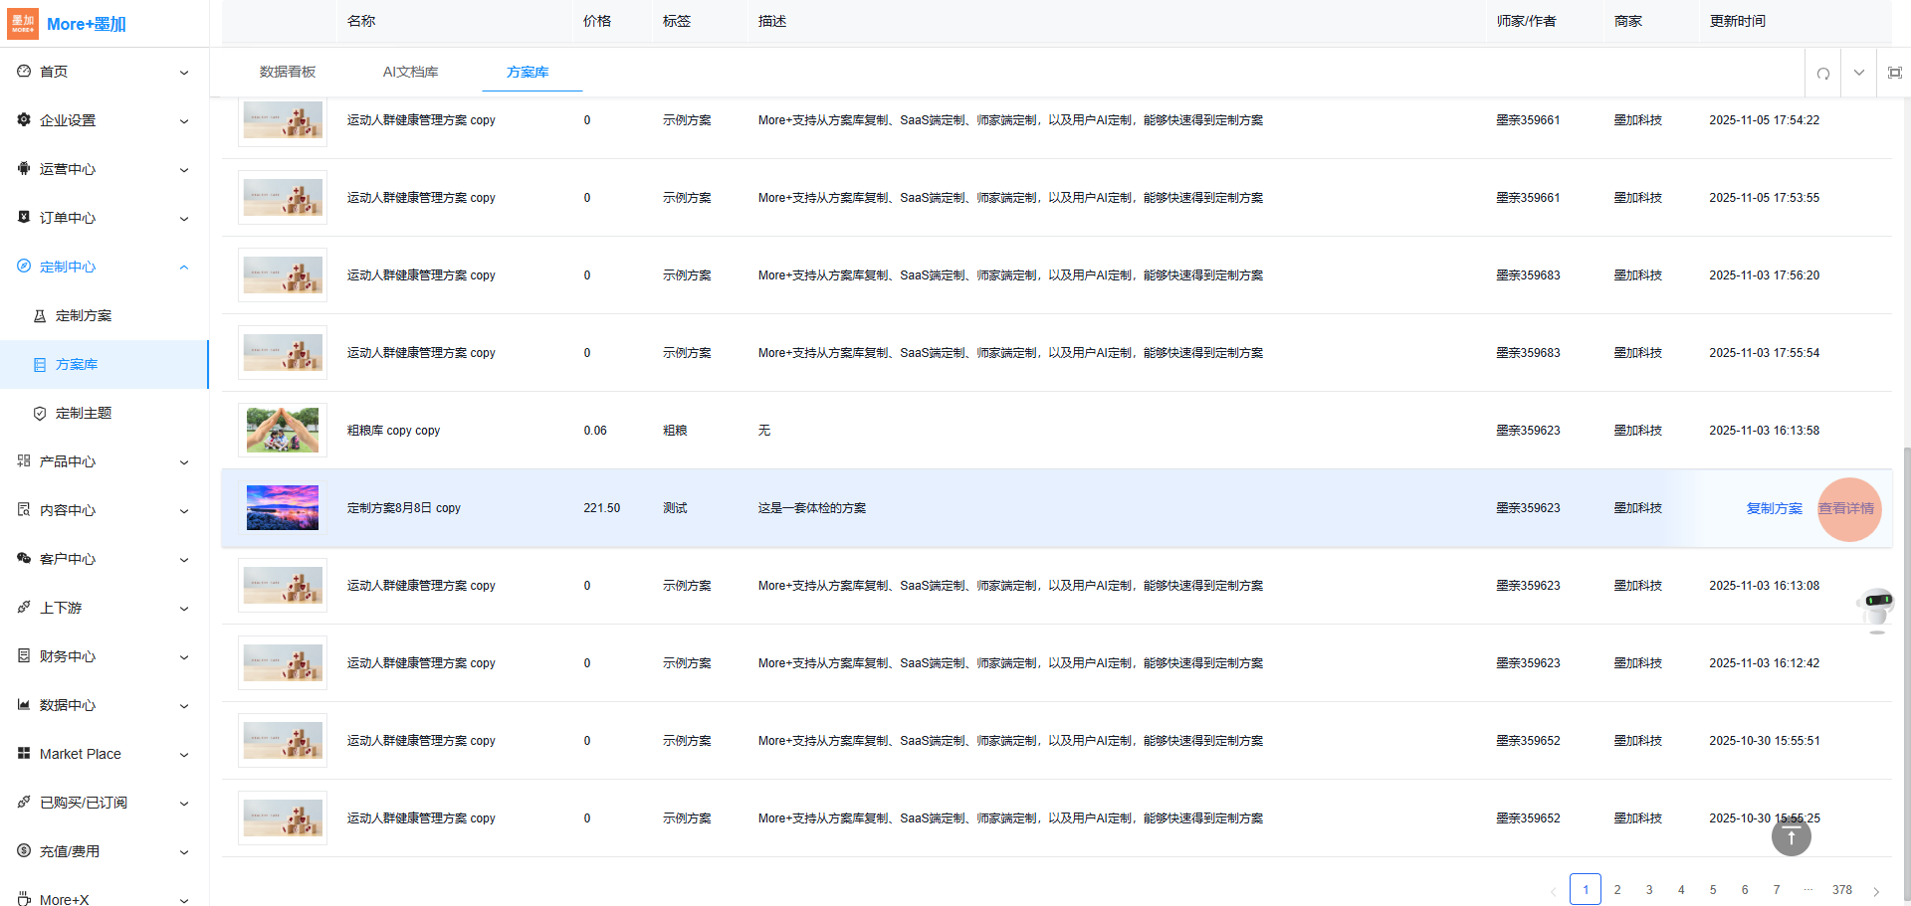Image resolution: width=1911 pixels, height=906 pixels.
Task: Switch to the AI文档库 tab
Action: (410, 72)
